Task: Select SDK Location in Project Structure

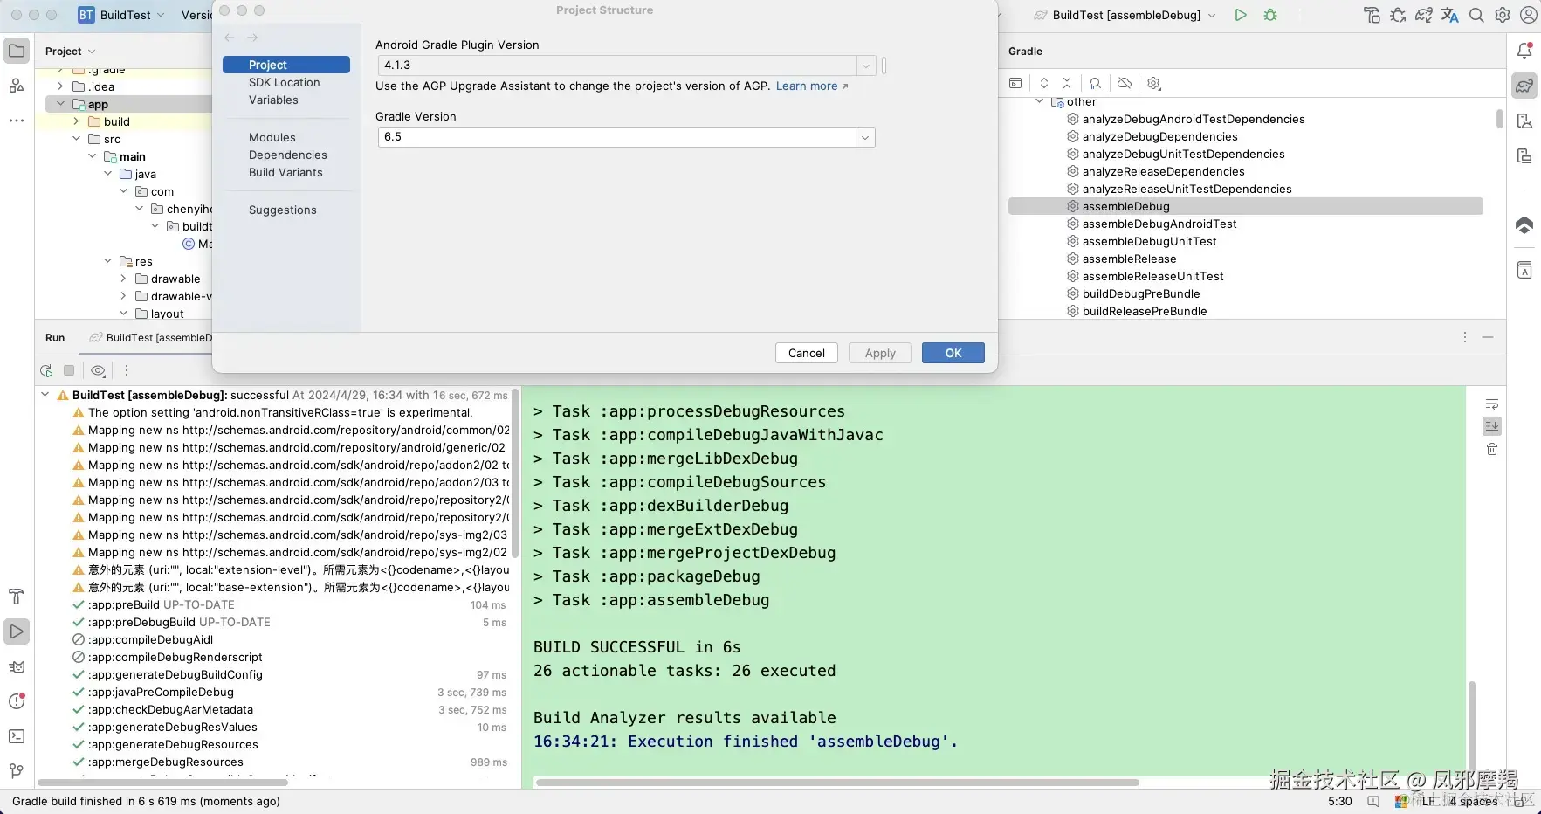Action: click(x=285, y=82)
